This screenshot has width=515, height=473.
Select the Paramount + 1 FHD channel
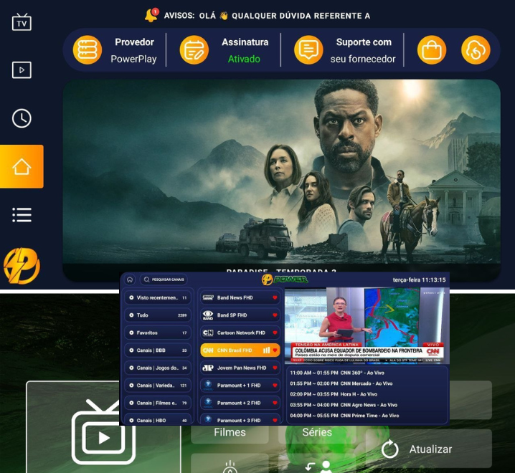(x=233, y=386)
